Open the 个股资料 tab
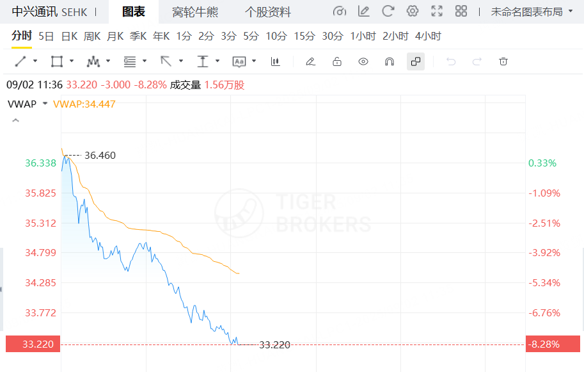This screenshot has height=372, width=584. click(x=269, y=11)
